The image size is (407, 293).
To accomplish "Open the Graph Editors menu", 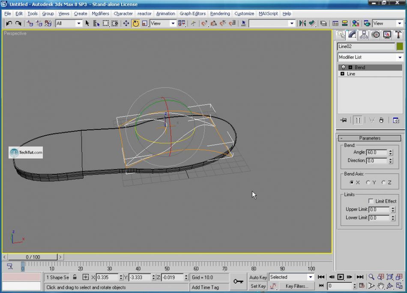I will tap(193, 14).
